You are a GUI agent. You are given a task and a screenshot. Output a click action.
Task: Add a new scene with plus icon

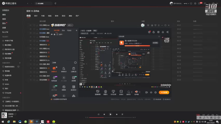(x=77, y=30)
